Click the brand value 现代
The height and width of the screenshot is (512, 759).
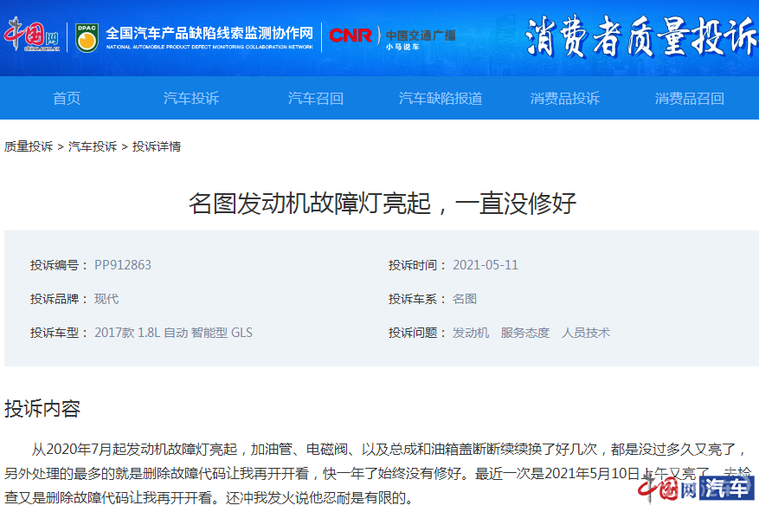pyautogui.click(x=106, y=299)
